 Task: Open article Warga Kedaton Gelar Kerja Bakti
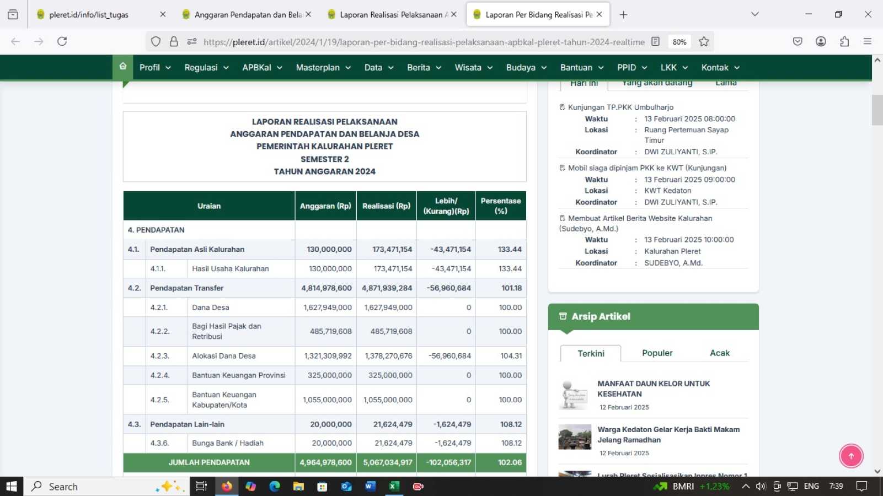(x=668, y=434)
